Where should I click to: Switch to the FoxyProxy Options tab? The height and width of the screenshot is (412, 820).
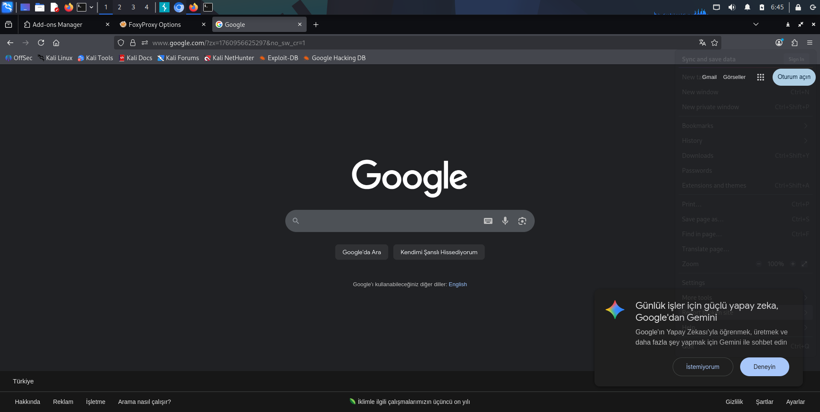coord(163,25)
